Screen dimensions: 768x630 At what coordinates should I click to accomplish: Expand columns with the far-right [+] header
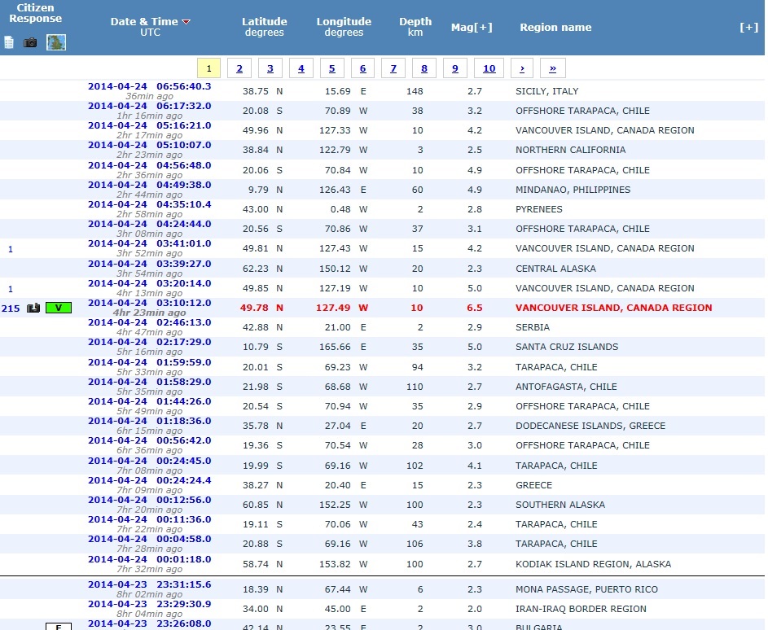[748, 28]
